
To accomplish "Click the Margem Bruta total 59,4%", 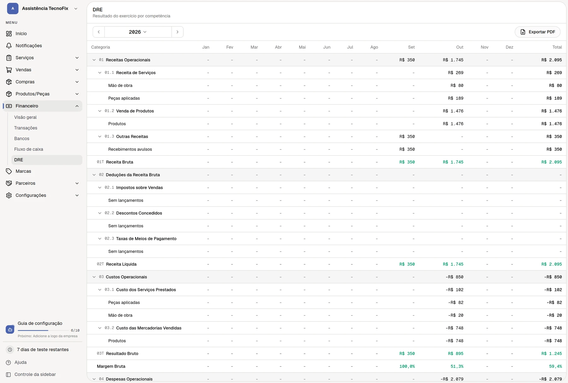I will coord(555,366).
